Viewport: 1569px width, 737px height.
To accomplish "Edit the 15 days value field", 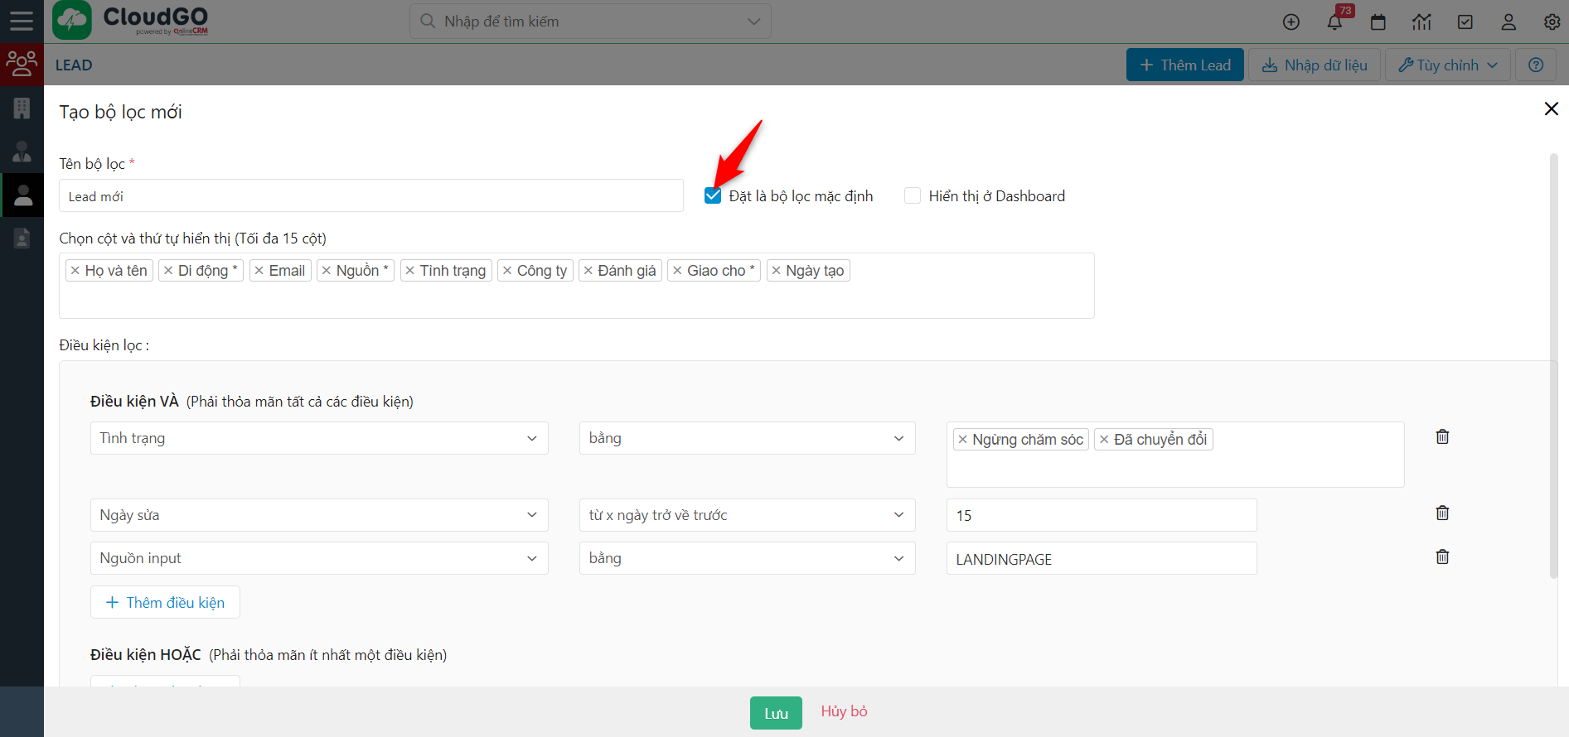I will coord(1102,515).
